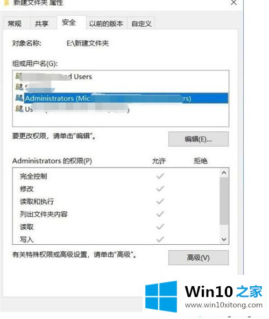This screenshot has width=269, height=319.
Task: Click the Administrators group user icon
Action: pyautogui.click(x=19, y=98)
